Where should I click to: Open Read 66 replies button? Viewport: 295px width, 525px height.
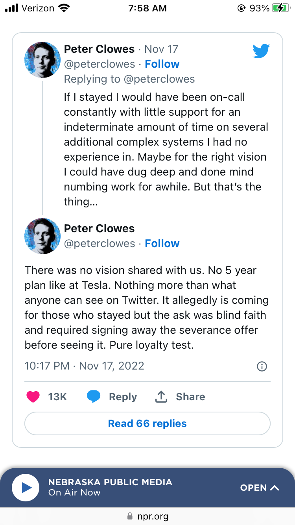pyautogui.click(x=147, y=423)
